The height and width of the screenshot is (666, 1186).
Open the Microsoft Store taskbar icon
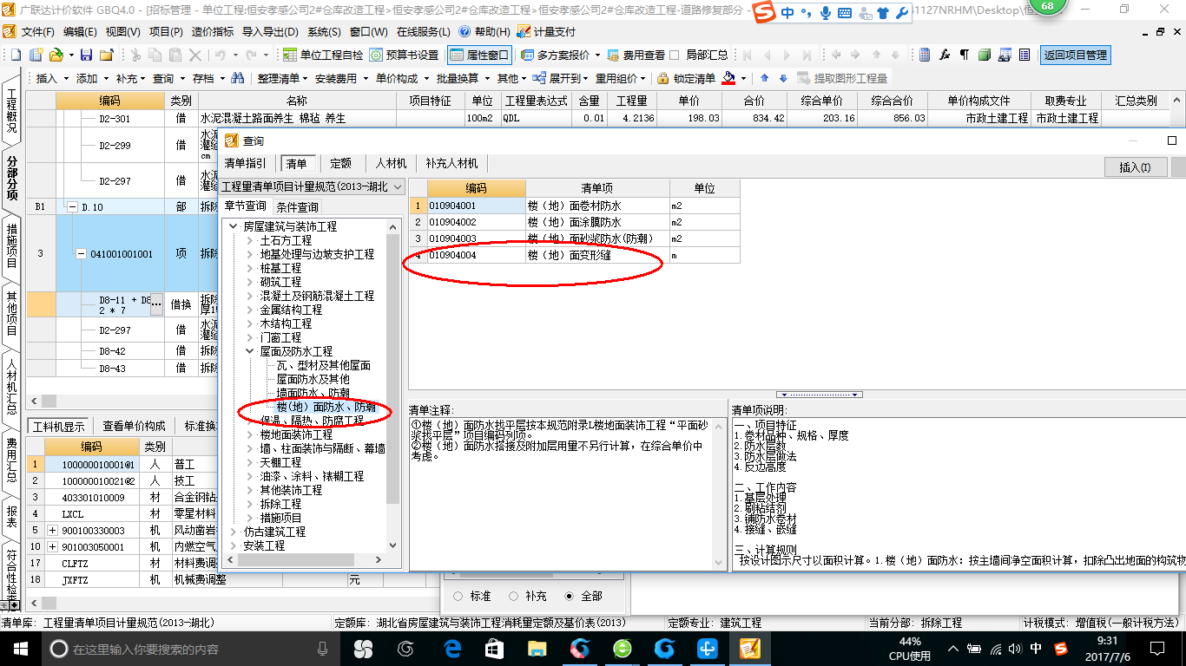pyautogui.click(x=494, y=649)
